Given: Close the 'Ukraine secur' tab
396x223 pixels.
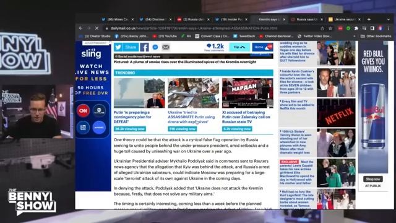Looking at the screenshot, I should [x=359, y=19].
